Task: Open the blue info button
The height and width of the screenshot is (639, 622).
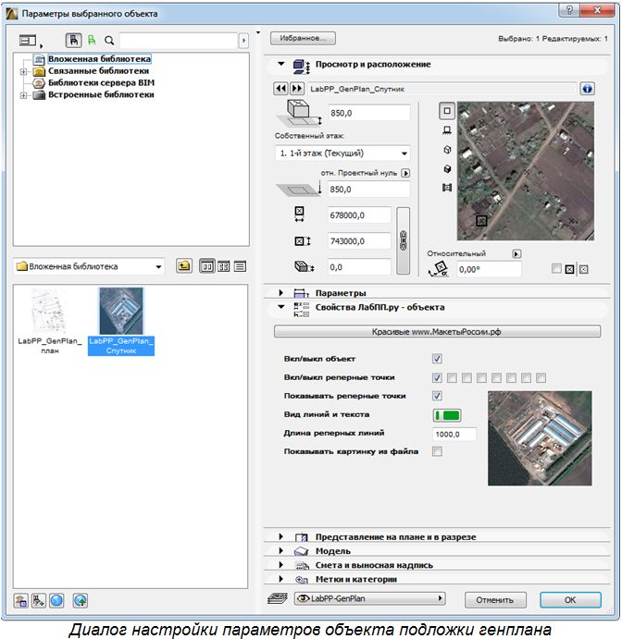Action: (x=587, y=89)
